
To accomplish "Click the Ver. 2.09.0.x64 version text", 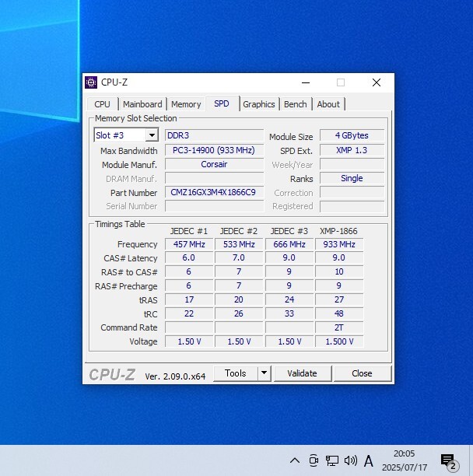I will (175, 376).
